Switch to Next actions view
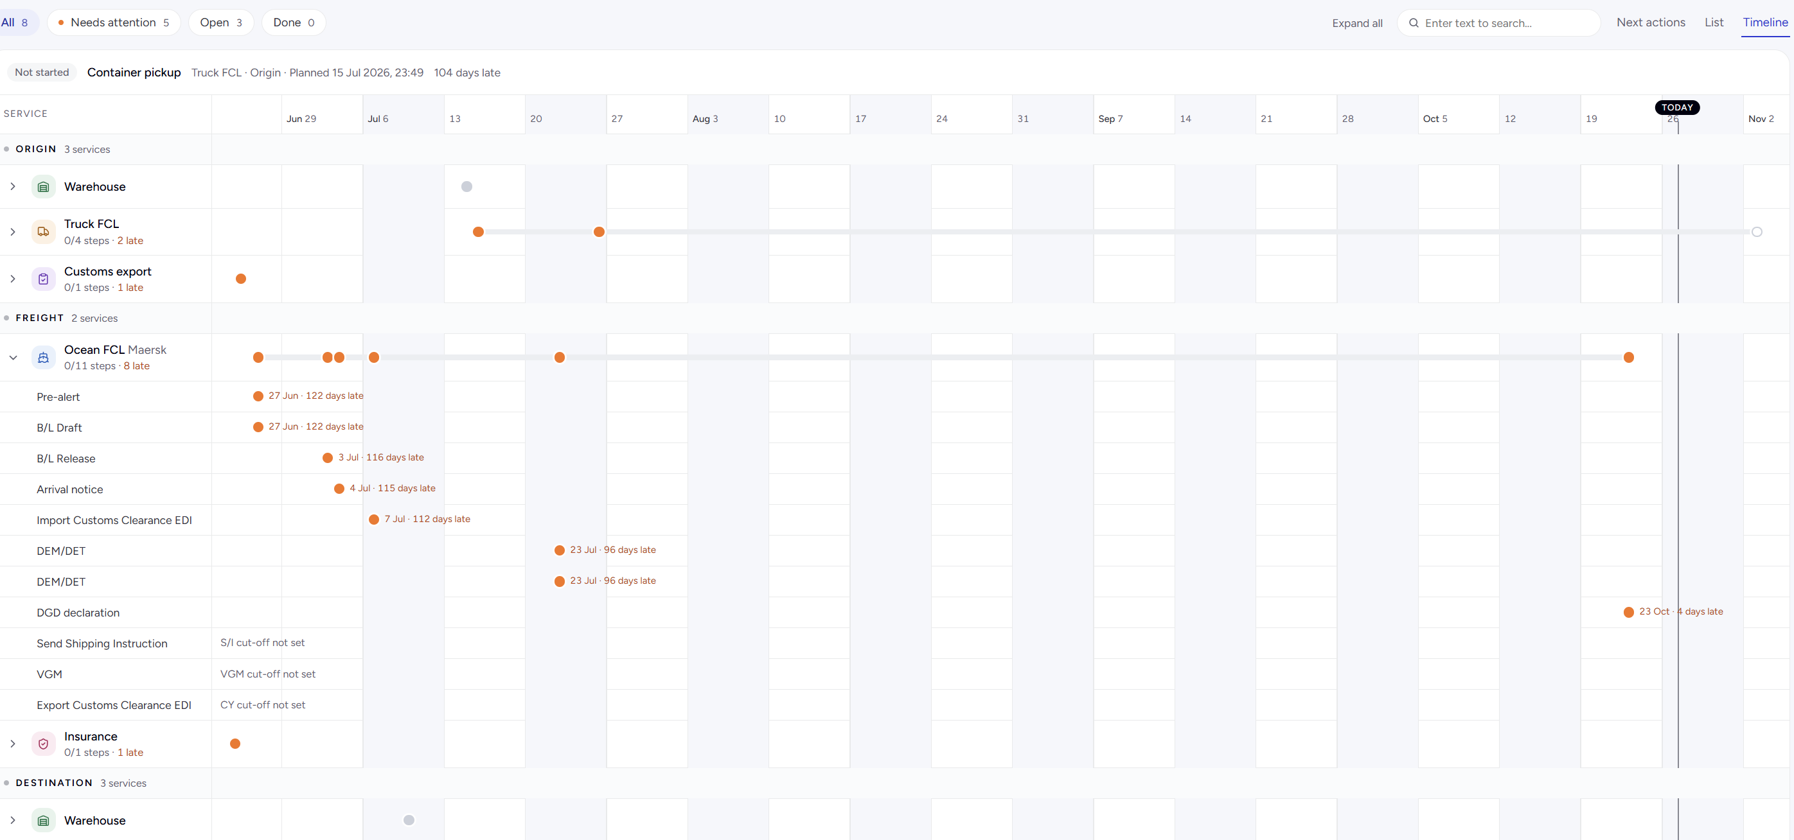Viewport: 1794px width, 840px height. (x=1651, y=22)
